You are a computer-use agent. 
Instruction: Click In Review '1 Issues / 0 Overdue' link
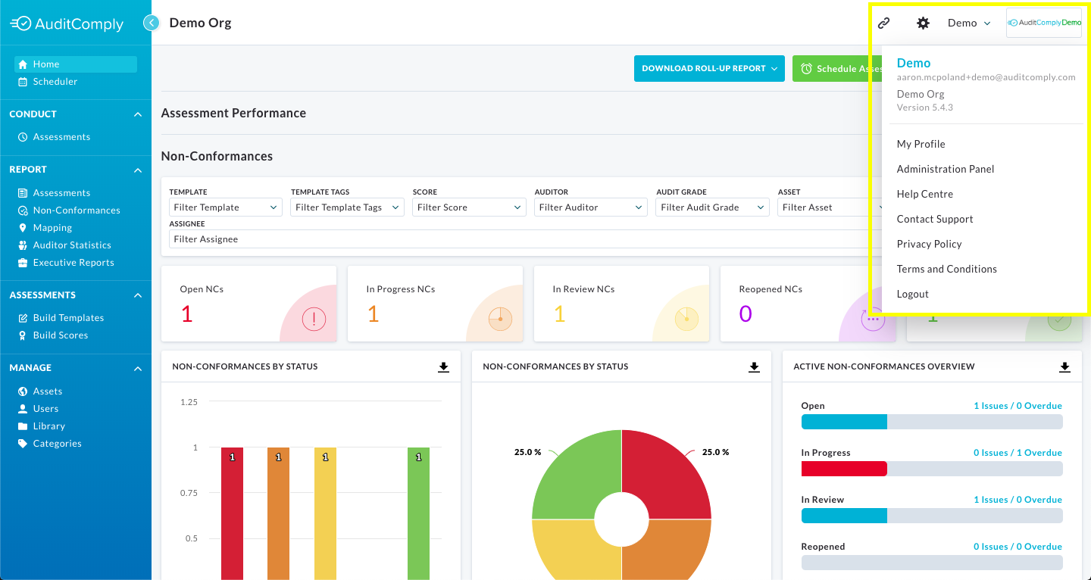pyautogui.click(x=1018, y=500)
